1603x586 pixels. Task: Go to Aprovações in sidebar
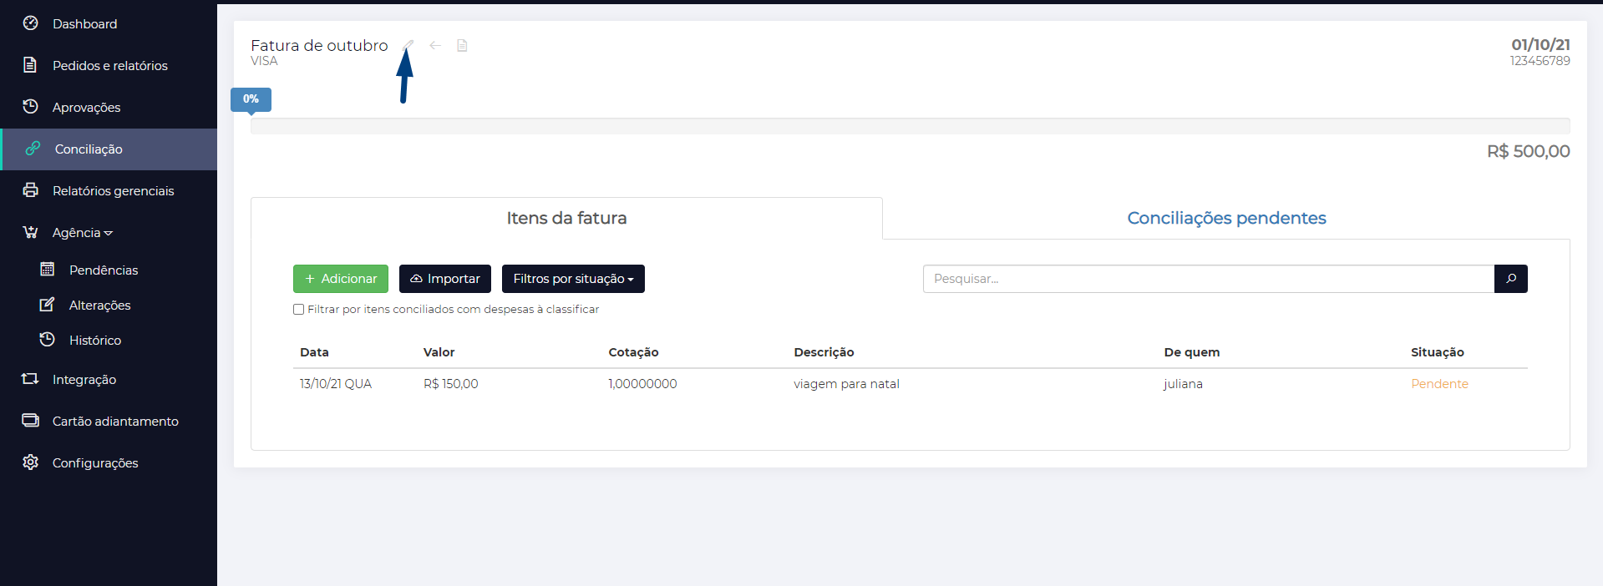(86, 108)
